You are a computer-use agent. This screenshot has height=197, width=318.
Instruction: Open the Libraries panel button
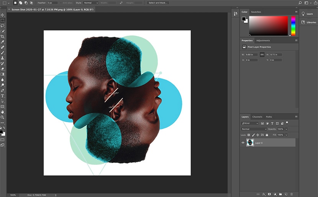(308, 22)
